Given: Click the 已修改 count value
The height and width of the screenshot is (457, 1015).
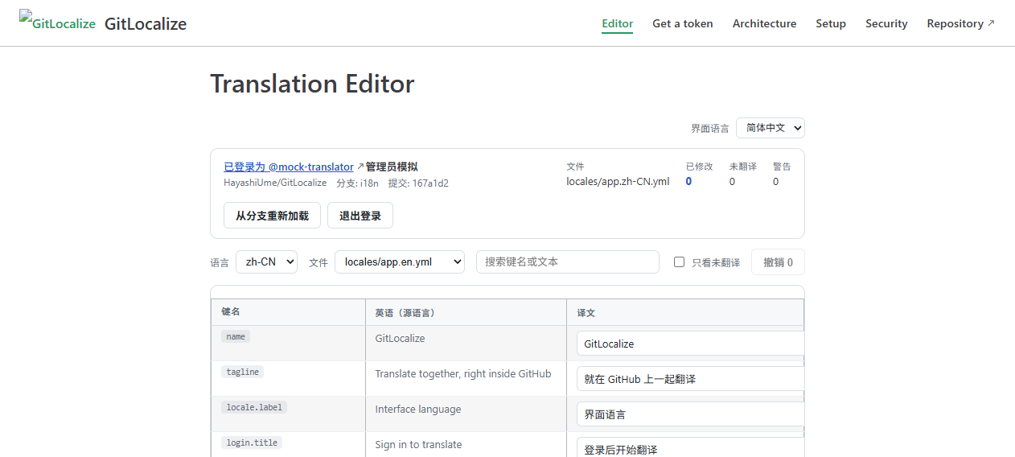Looking at the screenshot, I should [x=688, y=181].
